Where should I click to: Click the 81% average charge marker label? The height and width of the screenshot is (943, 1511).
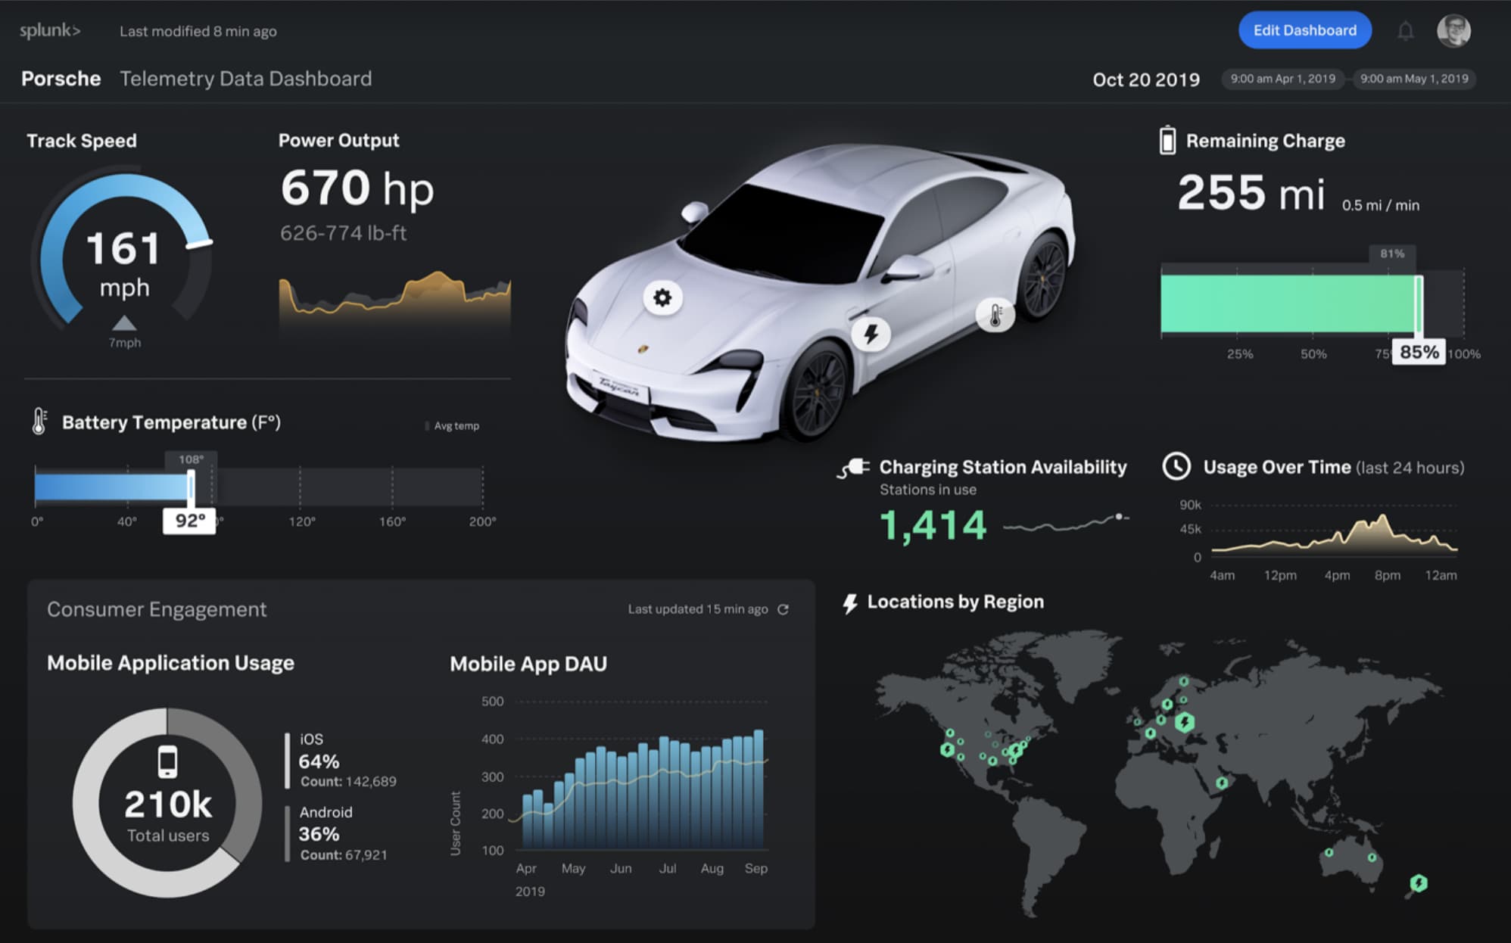(1391, 254)
